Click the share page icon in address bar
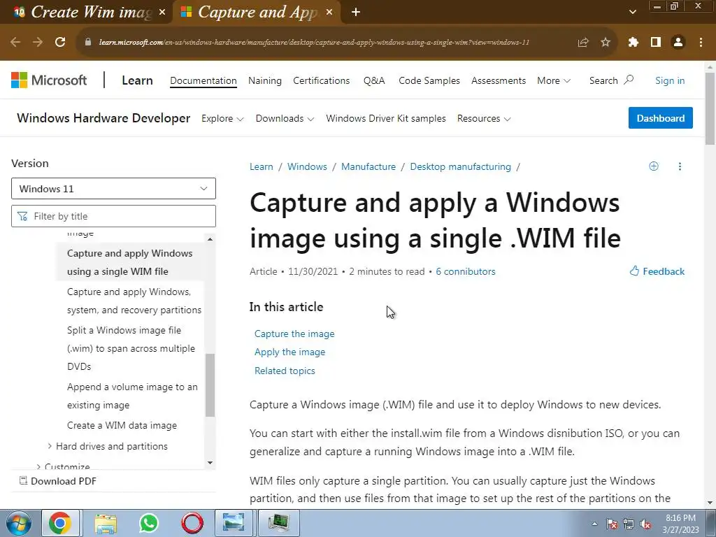This screenshot has height=537, width=716. [x=583, y=42]
